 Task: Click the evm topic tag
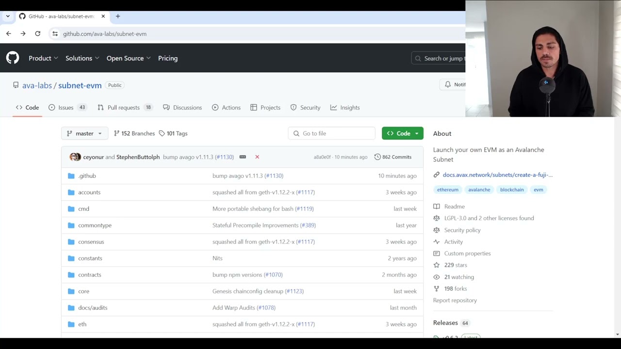tap(539, 190)
